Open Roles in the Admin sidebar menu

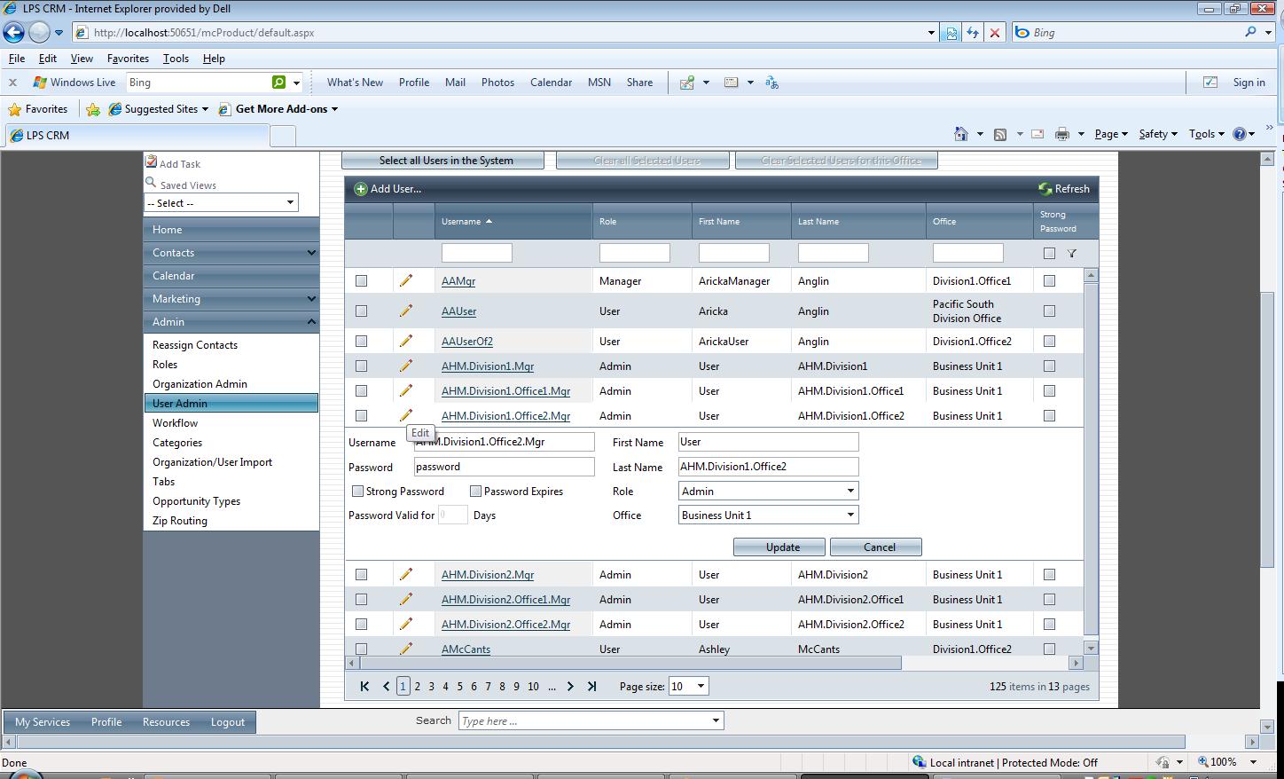pyautogui.click(x=165, y=365)
